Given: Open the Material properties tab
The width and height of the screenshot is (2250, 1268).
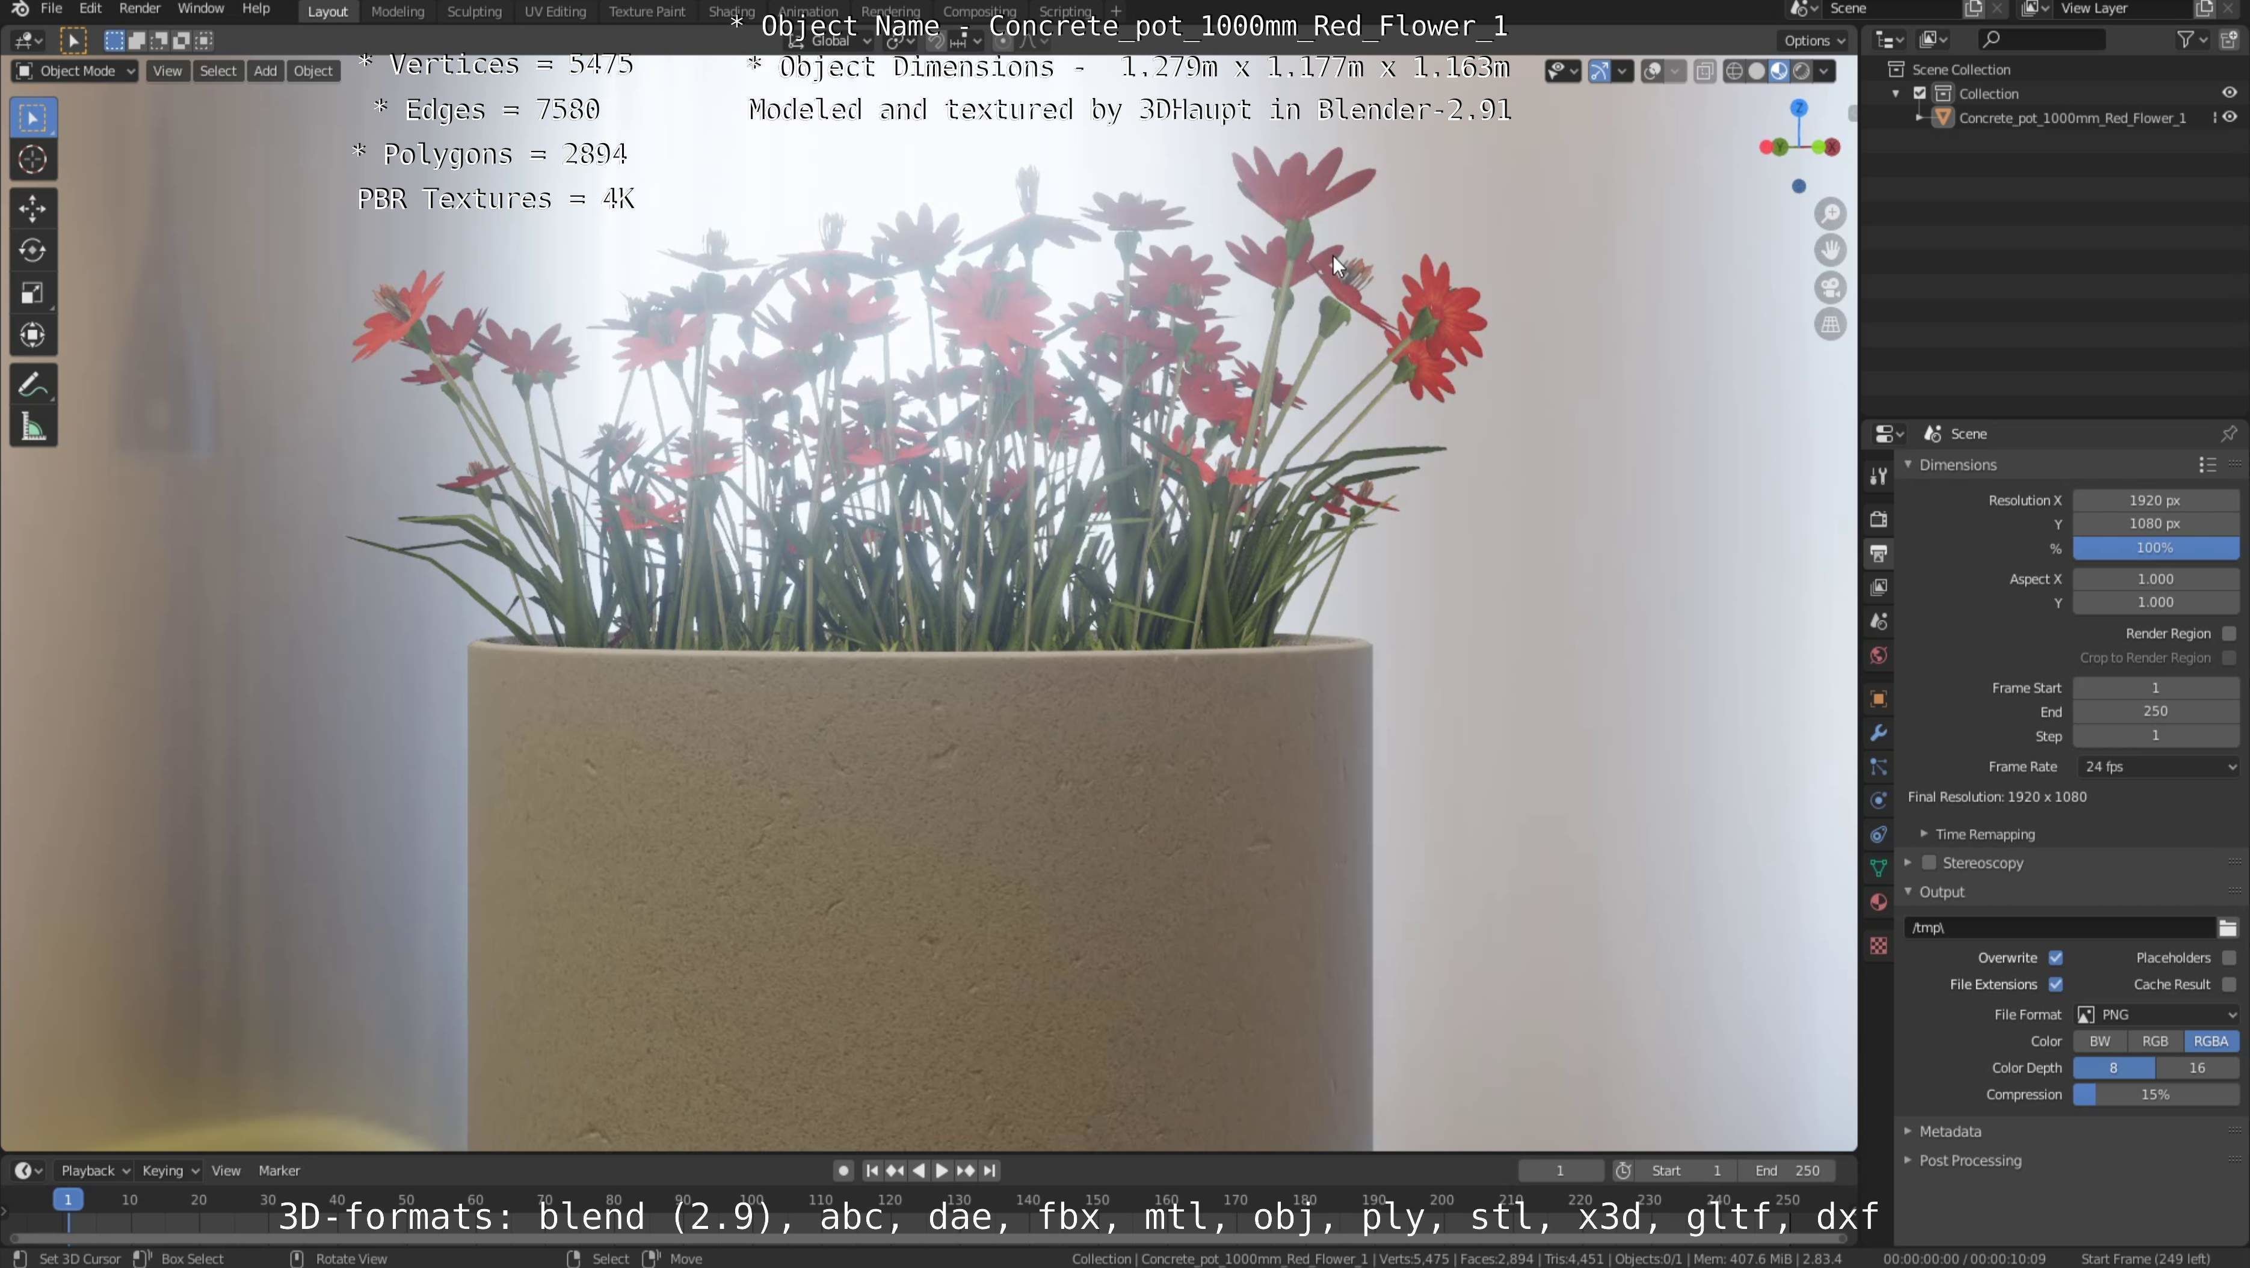Looking at the screenshot, I should tap(1879, 902).
